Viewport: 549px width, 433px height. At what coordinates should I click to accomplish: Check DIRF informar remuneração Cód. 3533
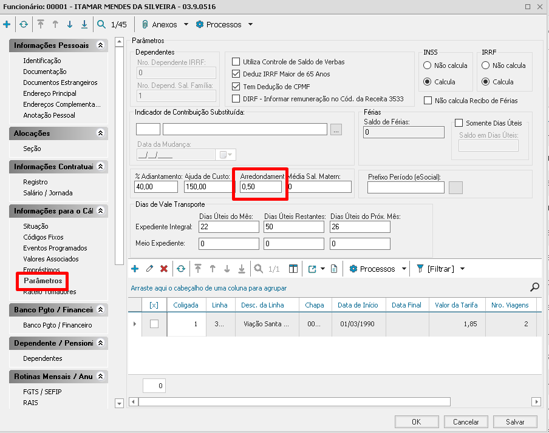click(236, 99)
